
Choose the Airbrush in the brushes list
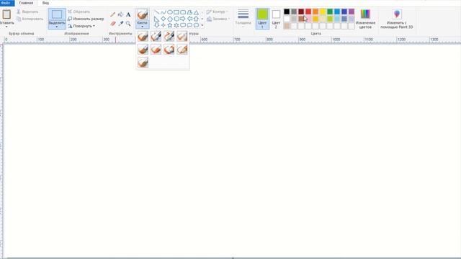[182, 37]
